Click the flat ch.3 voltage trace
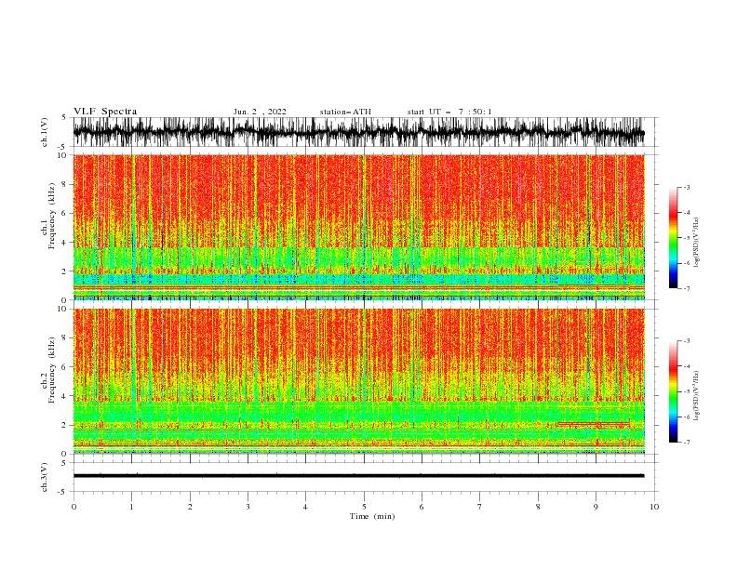Screen dimensions: 737x569 click(358, 476)
